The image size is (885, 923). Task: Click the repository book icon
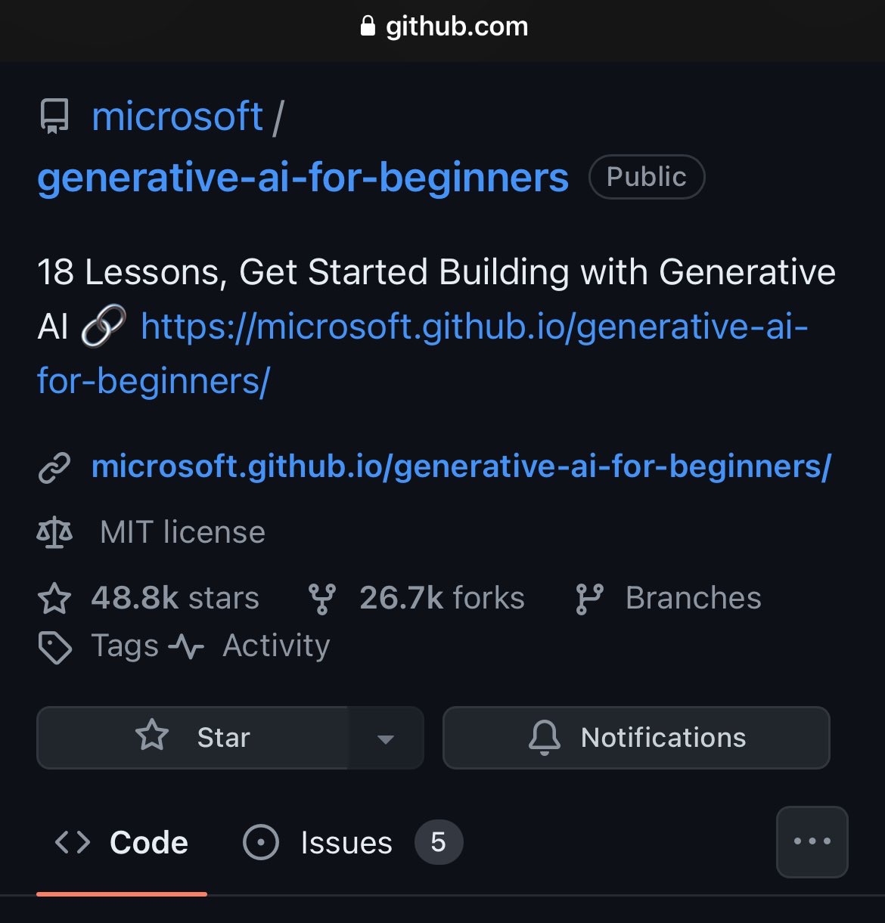pyautogui.click(x=54, y=116)
